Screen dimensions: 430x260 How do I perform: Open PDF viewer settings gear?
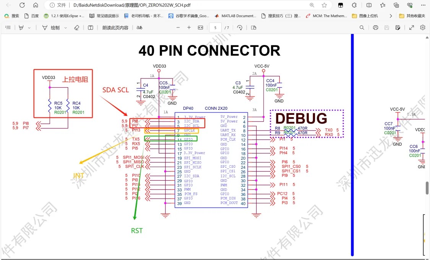pos(423,28)
